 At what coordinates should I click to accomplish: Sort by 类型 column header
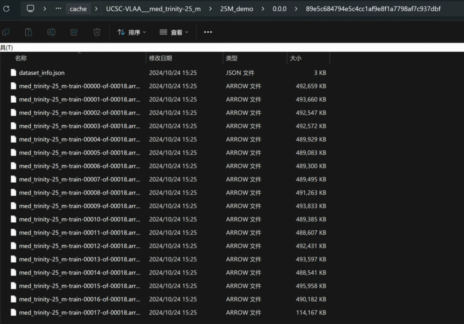click(231, 58)
